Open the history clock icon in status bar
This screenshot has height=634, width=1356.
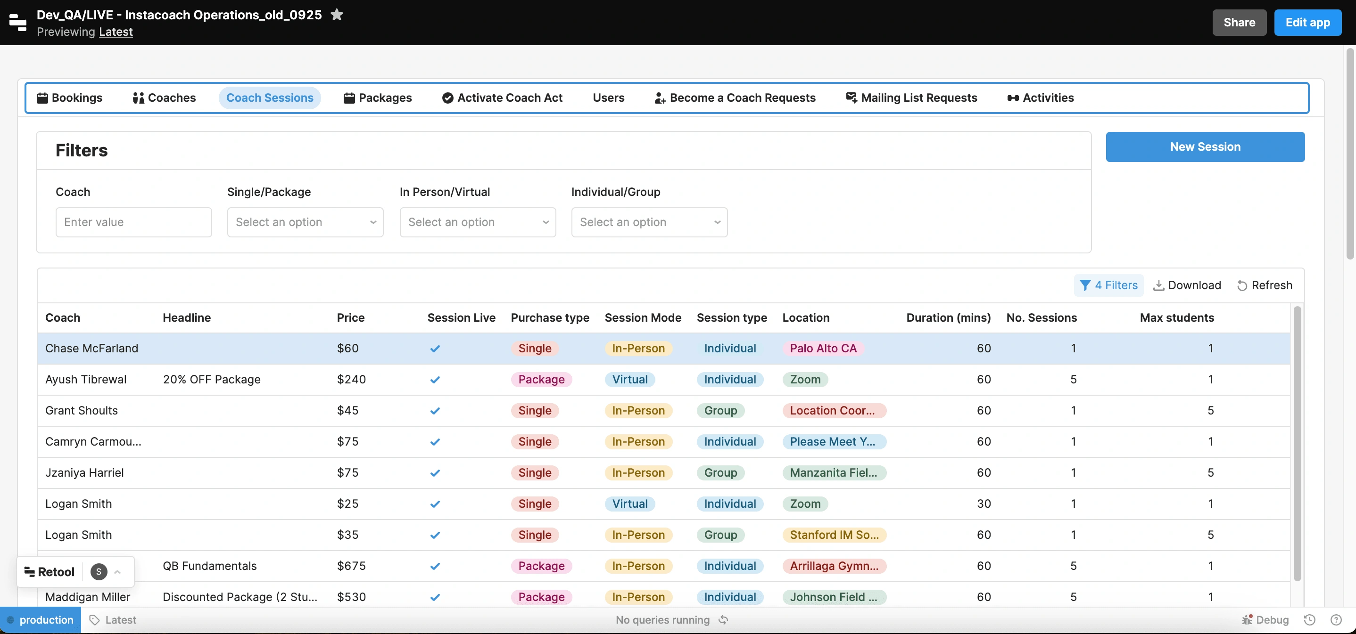pyautogui.click(x=1309, y=620)
